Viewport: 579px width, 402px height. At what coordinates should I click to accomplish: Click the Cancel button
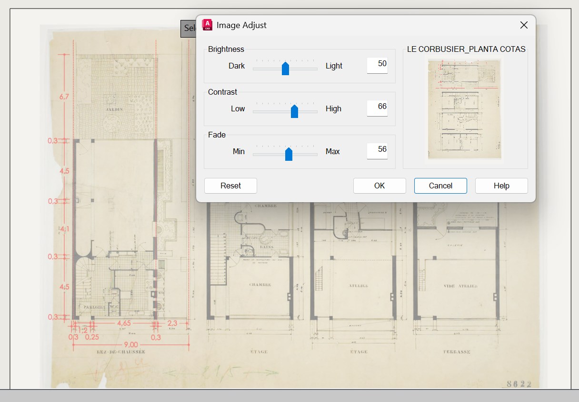point(440,186)
